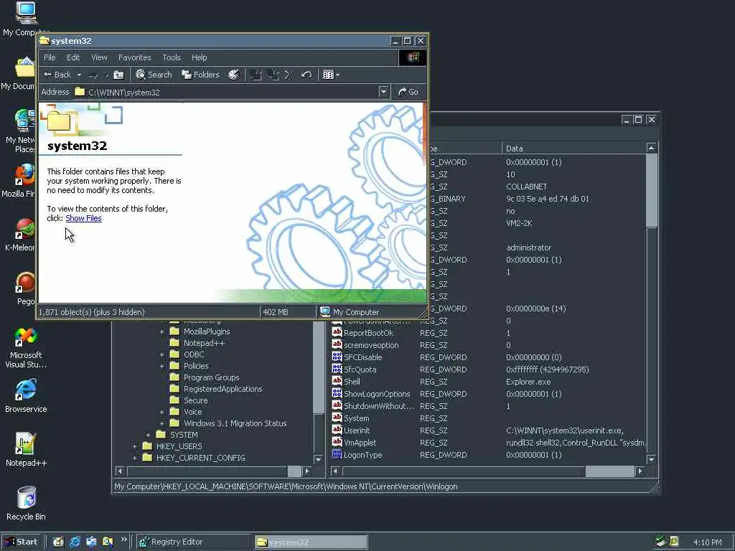Screen dimensions: 735x551
Task: Switch to Registry Editor taskbar button
Action: 193,542
